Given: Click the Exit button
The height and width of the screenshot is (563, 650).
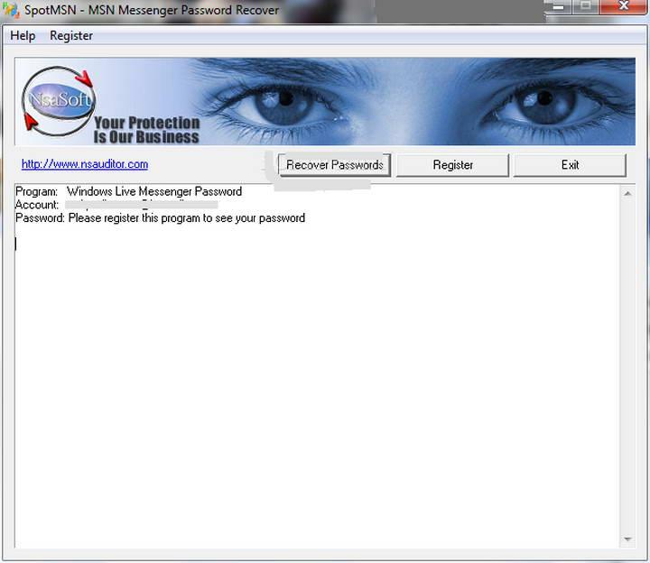Looking at the screenshot, I should coord(570,165).
